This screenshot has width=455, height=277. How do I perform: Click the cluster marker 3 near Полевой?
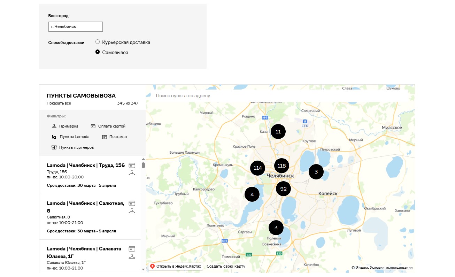click(x=276, y=228)
